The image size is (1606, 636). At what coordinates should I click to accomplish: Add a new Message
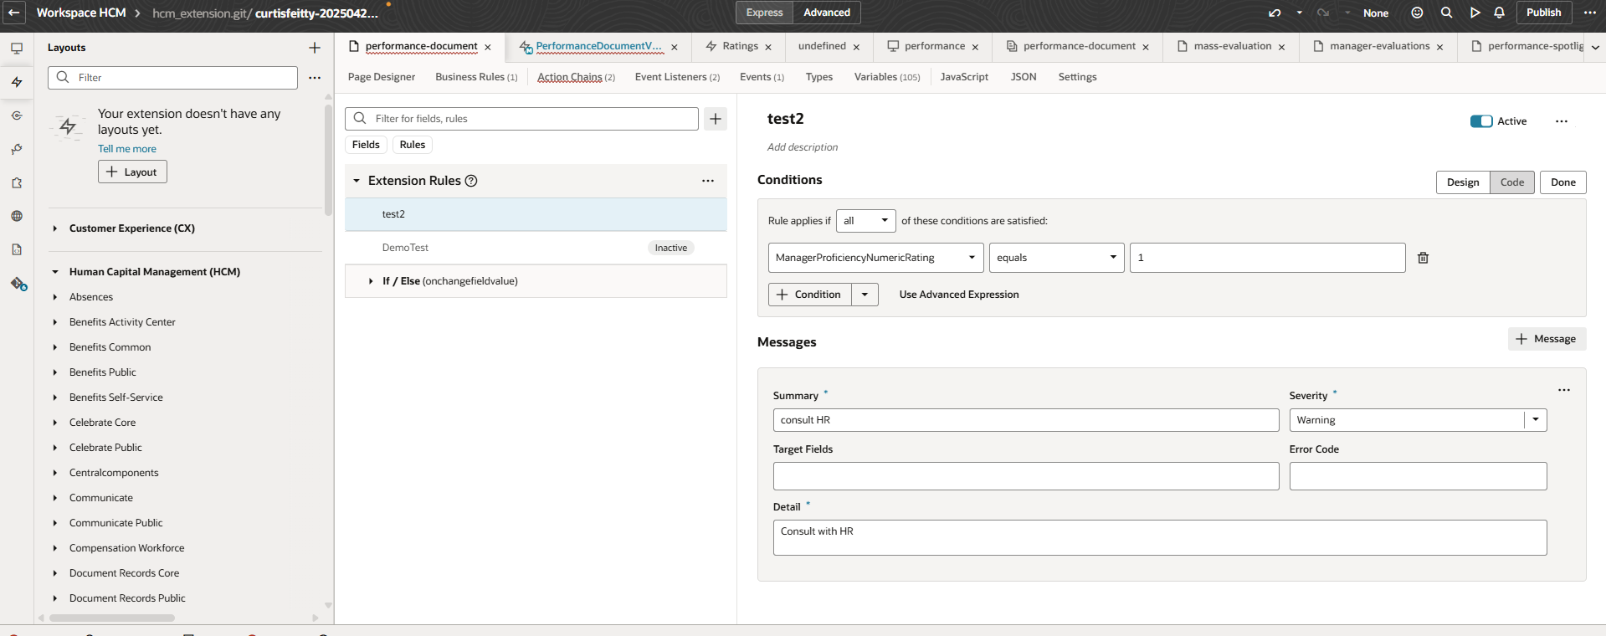tap(1547, 339)
